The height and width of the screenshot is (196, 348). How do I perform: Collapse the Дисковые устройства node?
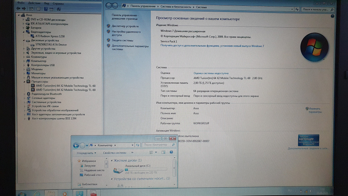24,40
